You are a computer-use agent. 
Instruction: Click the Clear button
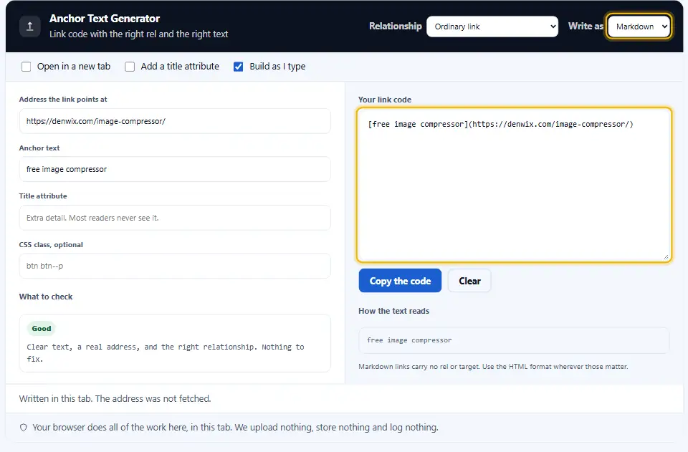click(x=469, y=281)
